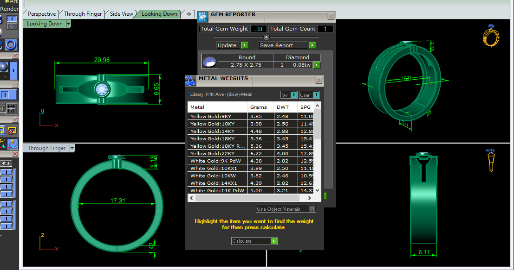Image resolution: width=514 pixels, height=270 pixels.
Task: Click left arrow of horizontal metal list scrollbar
Action: tap(191, 198)
